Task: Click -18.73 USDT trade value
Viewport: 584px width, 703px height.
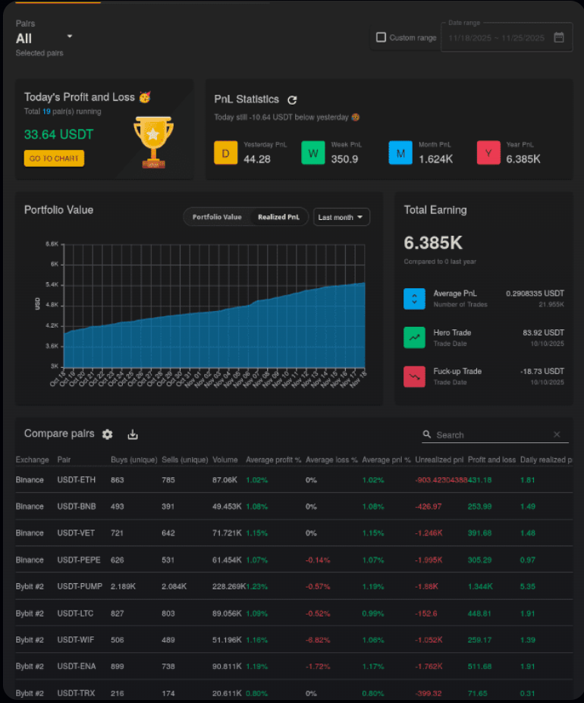Action: tap(542, 371)
